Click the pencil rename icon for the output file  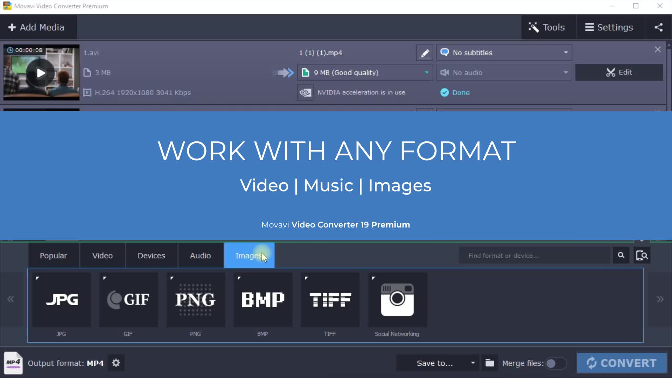click(425, 53)
